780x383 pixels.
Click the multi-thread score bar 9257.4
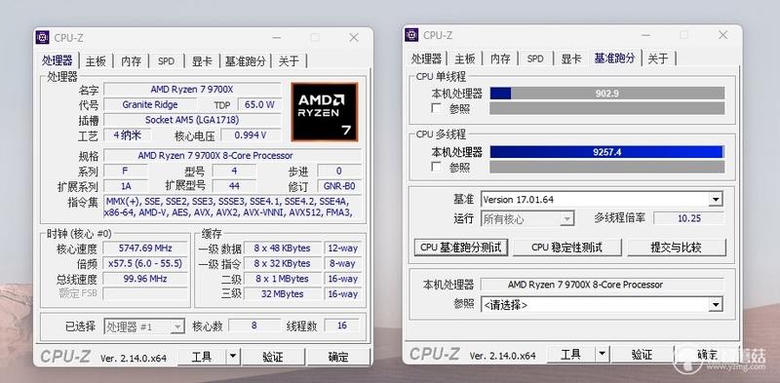pos(606,152)
